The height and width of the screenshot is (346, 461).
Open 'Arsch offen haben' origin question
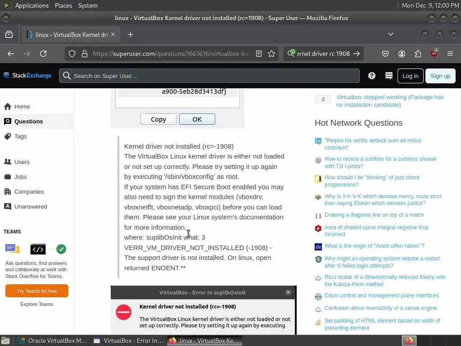374,246
